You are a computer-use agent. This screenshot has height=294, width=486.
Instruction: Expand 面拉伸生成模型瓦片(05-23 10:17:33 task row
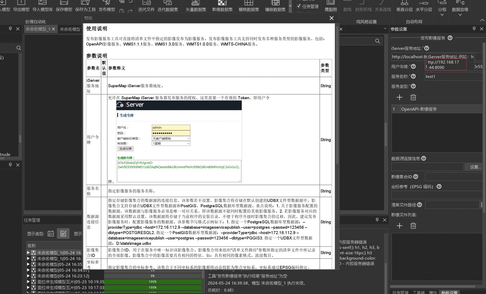tap(28, 287)
